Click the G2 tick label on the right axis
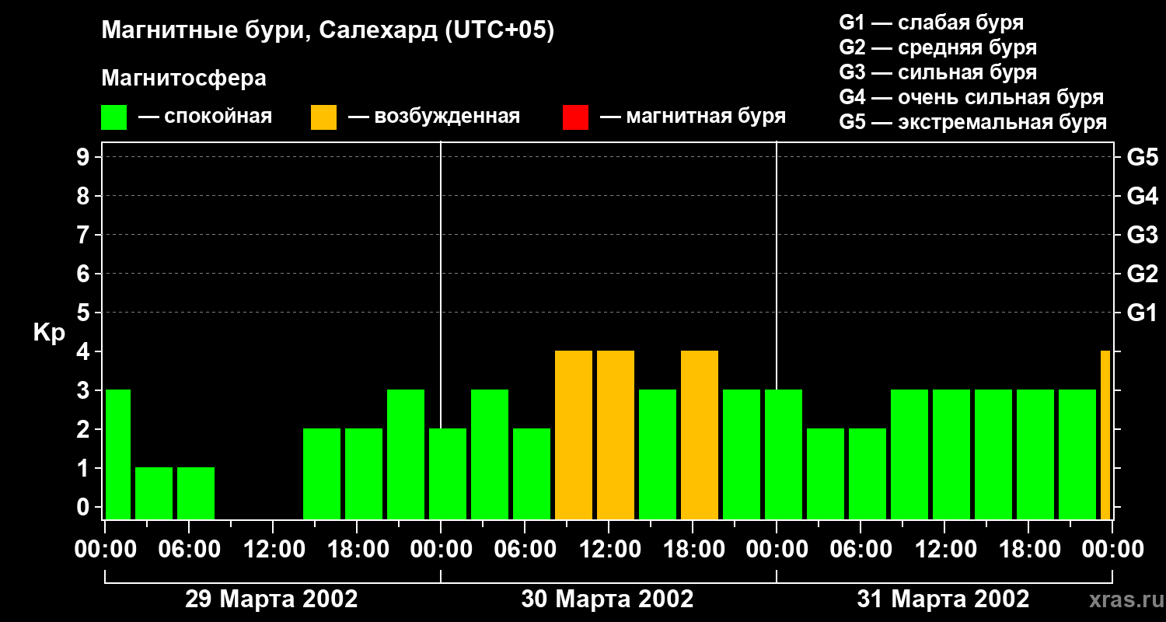1166x622 pixels. click(1142, 274)
